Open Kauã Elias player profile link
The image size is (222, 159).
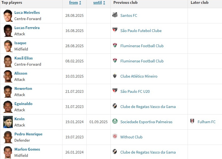(x=24, y=58)
